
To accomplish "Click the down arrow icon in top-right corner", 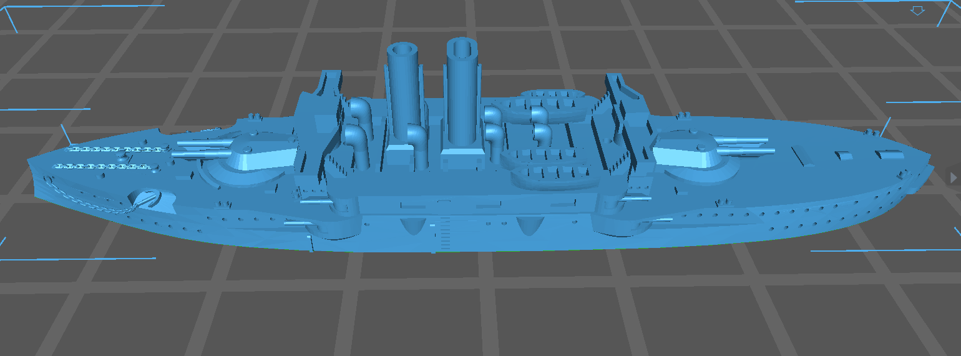I will click(x=917, y=11).
